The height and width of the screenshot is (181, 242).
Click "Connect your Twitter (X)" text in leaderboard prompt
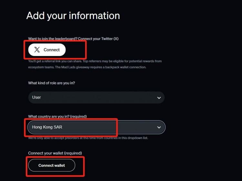[x=98, y=39]
